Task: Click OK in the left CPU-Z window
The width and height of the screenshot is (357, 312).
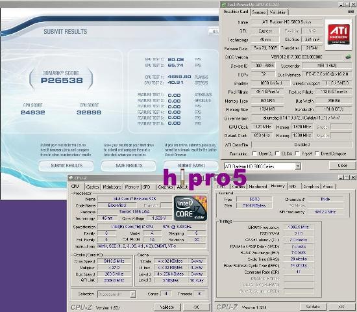Action: (196, 307)
